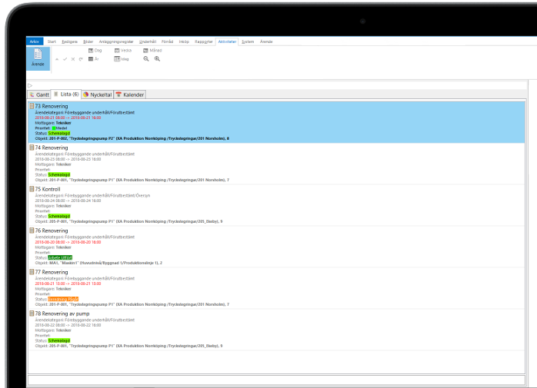The height and width of the screenshot is (388, 537).
Task: Click the red date range in item 77
Action: (68, 284)
